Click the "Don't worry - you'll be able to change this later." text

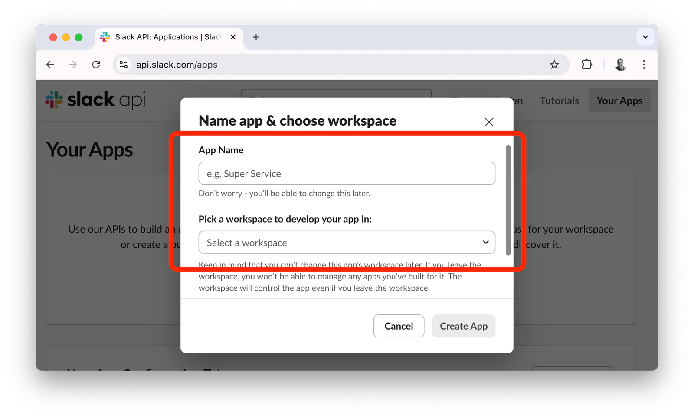pos(285,194)
